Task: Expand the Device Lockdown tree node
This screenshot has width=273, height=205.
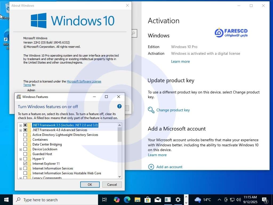Action: coord(21,149)
